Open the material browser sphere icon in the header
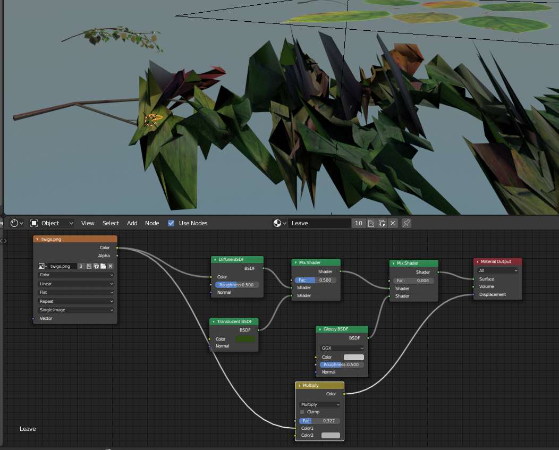Screen dimensions: 559x450 277,223
